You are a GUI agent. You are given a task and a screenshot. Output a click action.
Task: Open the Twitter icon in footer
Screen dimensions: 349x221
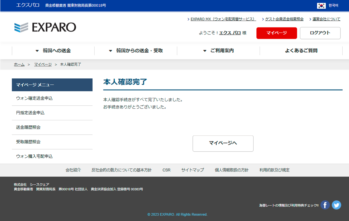coord(336,205)
